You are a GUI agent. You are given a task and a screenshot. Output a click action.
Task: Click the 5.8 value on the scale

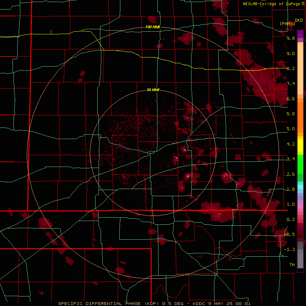tap(291, 114)
